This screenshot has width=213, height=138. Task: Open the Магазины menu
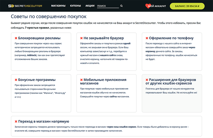[58, 6]
